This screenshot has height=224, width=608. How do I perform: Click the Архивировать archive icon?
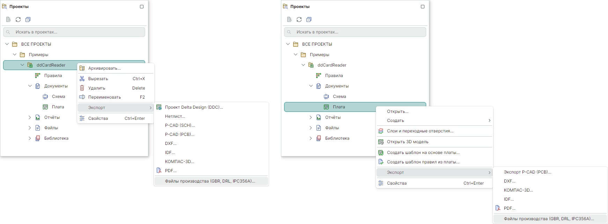[x=82, y=68]
